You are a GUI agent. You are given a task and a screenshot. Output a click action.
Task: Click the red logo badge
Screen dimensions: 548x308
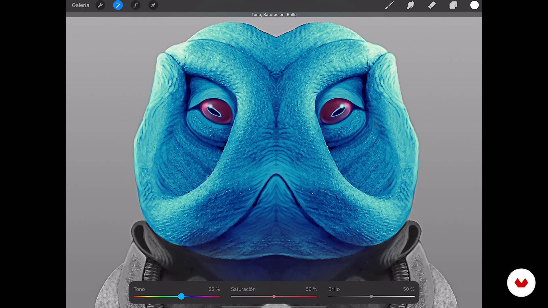(x=521, y=283)
